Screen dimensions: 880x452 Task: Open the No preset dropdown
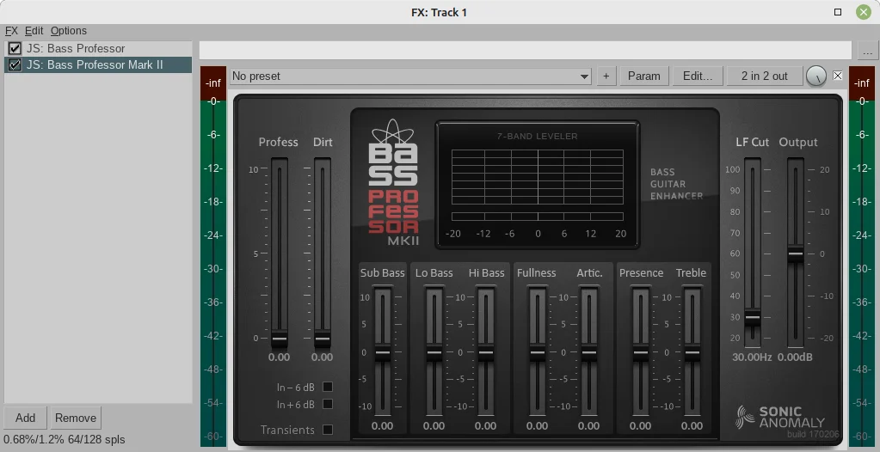point(411,76)
